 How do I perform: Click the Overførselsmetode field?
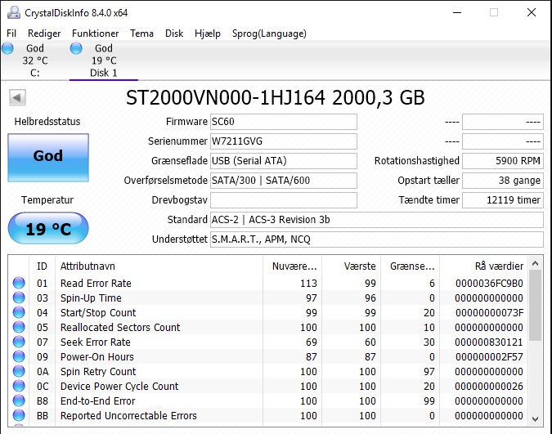point(284,181)
